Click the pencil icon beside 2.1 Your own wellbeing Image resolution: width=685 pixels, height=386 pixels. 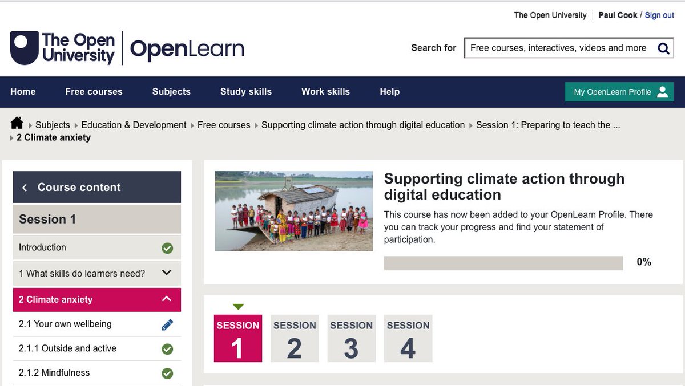(x=167, y=323)
